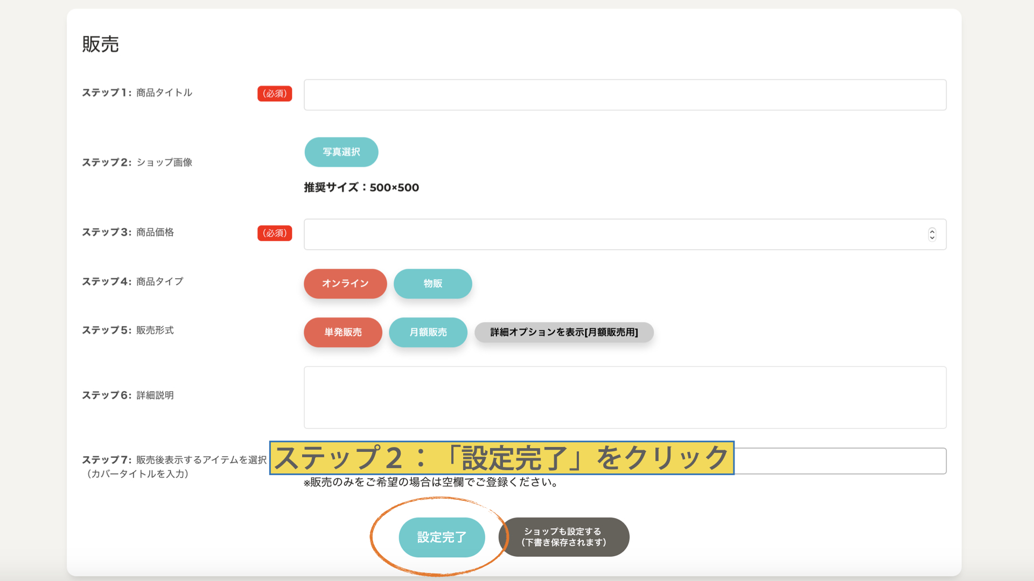Select the 物販 product type
The height and width of the screenshot is (581, 1034).
tap(432, 284)
